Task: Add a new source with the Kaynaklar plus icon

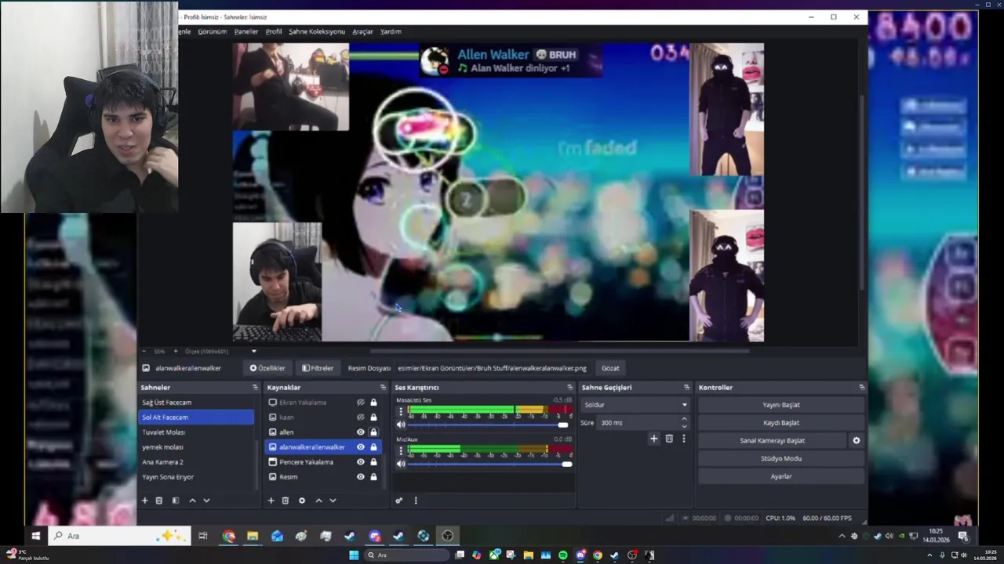Action: tap(271, 501)
